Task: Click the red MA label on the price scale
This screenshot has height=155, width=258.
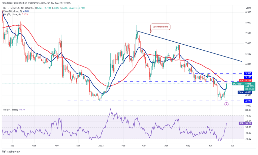Action: (x=241, y=80)
